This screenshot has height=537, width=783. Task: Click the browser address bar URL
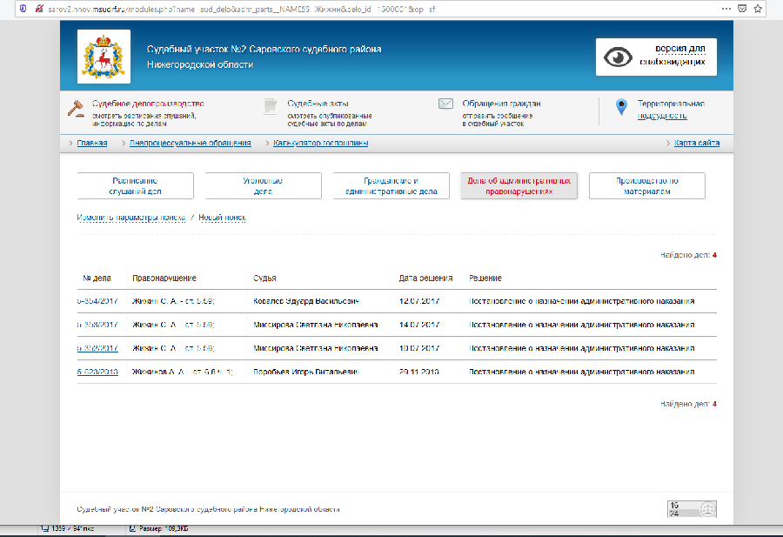[261, 7]
